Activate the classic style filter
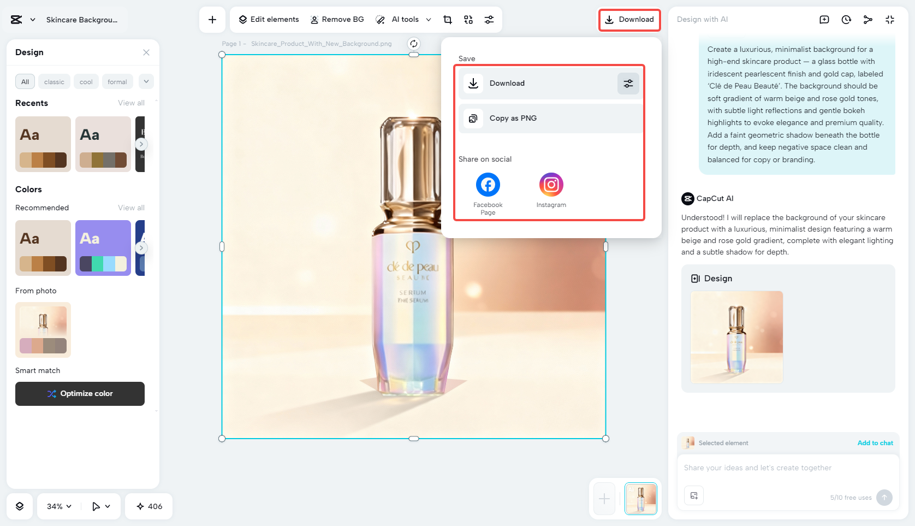915x526 pixels. (x=54, y=81)
